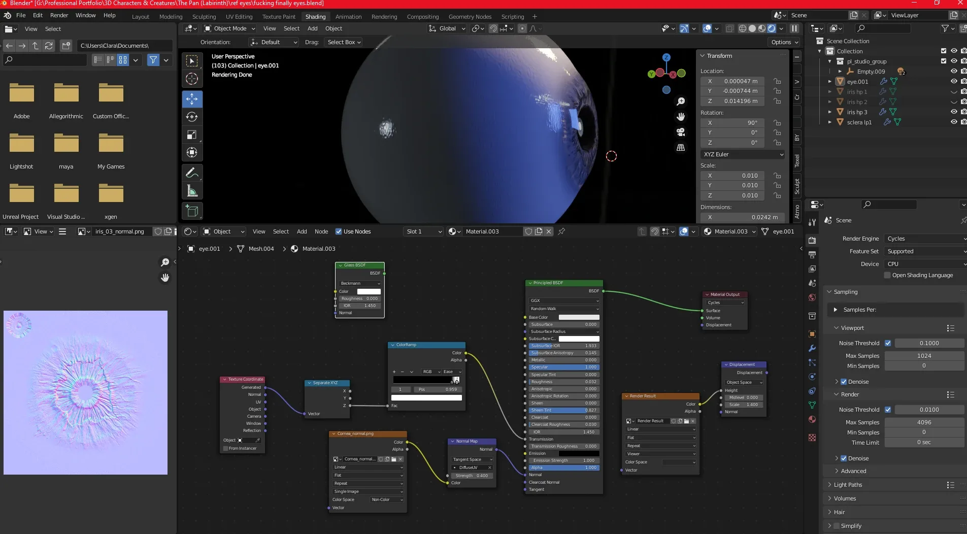The image size is (967, 534).
Task: Click the file browser path field
Action: [x=125, y=46]
